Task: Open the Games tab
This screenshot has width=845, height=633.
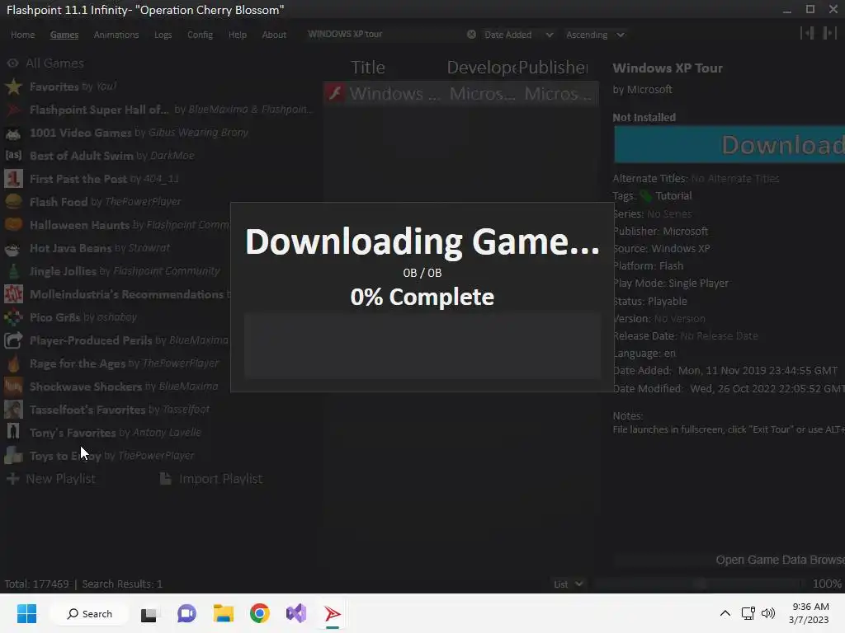Action: [x=64, y=35]
